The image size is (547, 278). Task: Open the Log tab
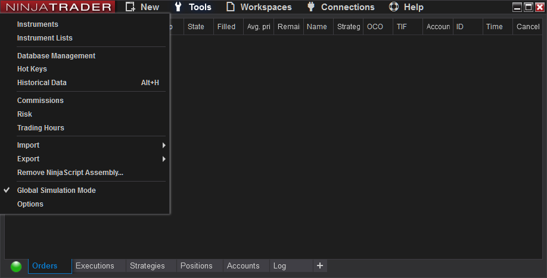point(279,266)
